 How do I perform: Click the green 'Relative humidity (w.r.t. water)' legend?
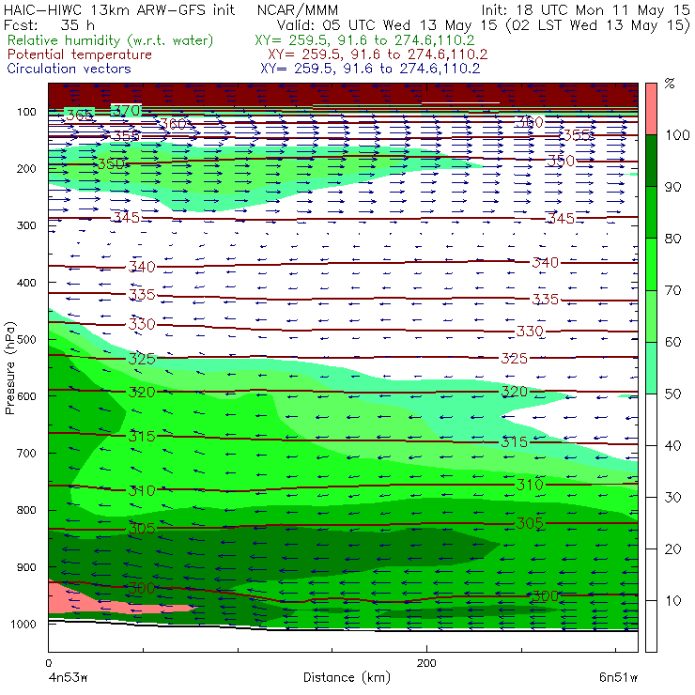[111, 40]
